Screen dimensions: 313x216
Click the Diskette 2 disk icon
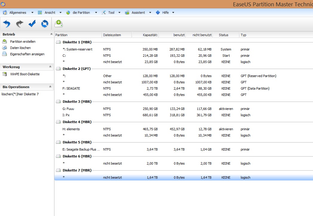58,69
